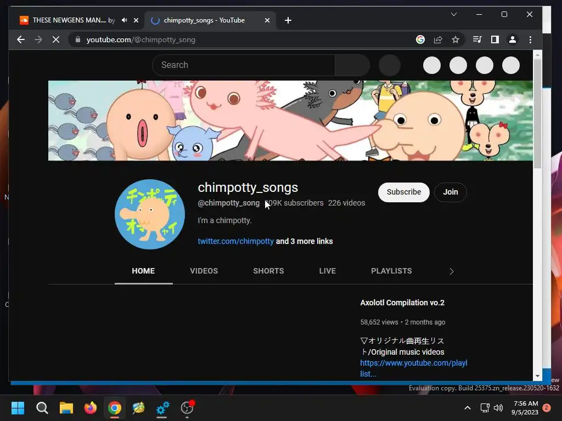The image size is (562, 421).
Task: Stop loading the YouTube page
Action: 56,39
